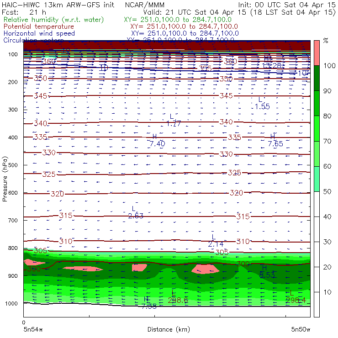Select the darkest green 90–100% colorbar segment
Viewport: 338px width, 338px height.
pos(317,78)
